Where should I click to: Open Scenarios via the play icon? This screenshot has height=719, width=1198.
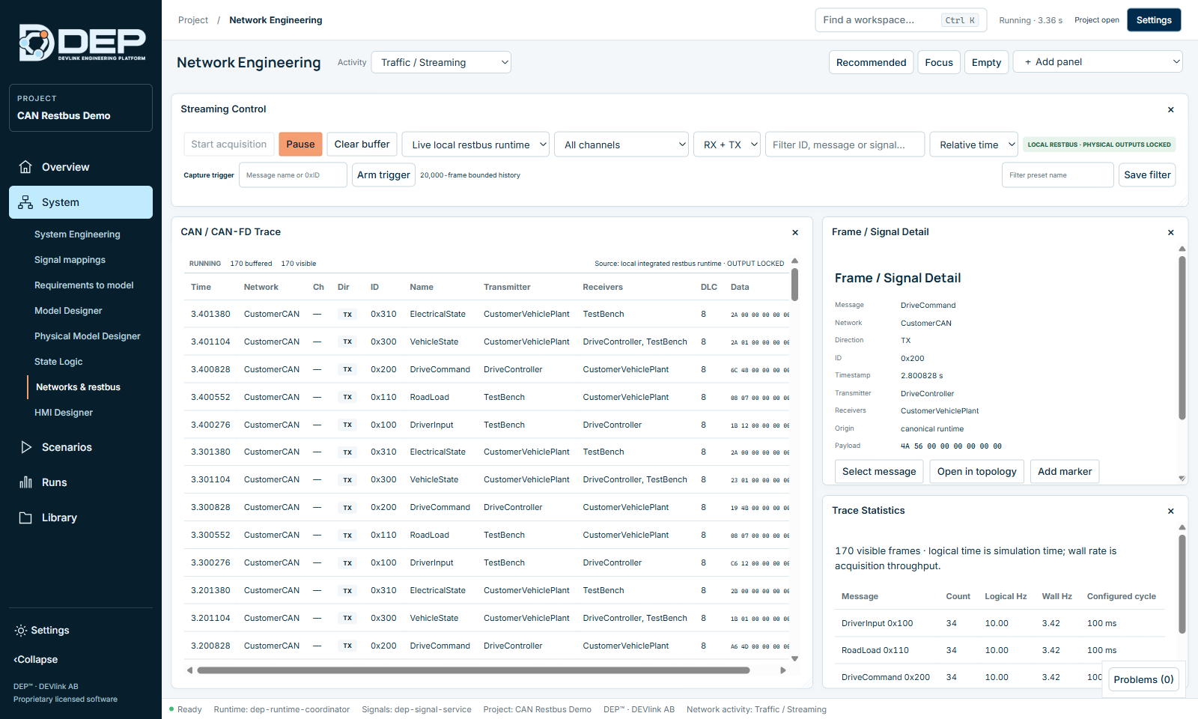pyautogui.click(x=25, y=447)
